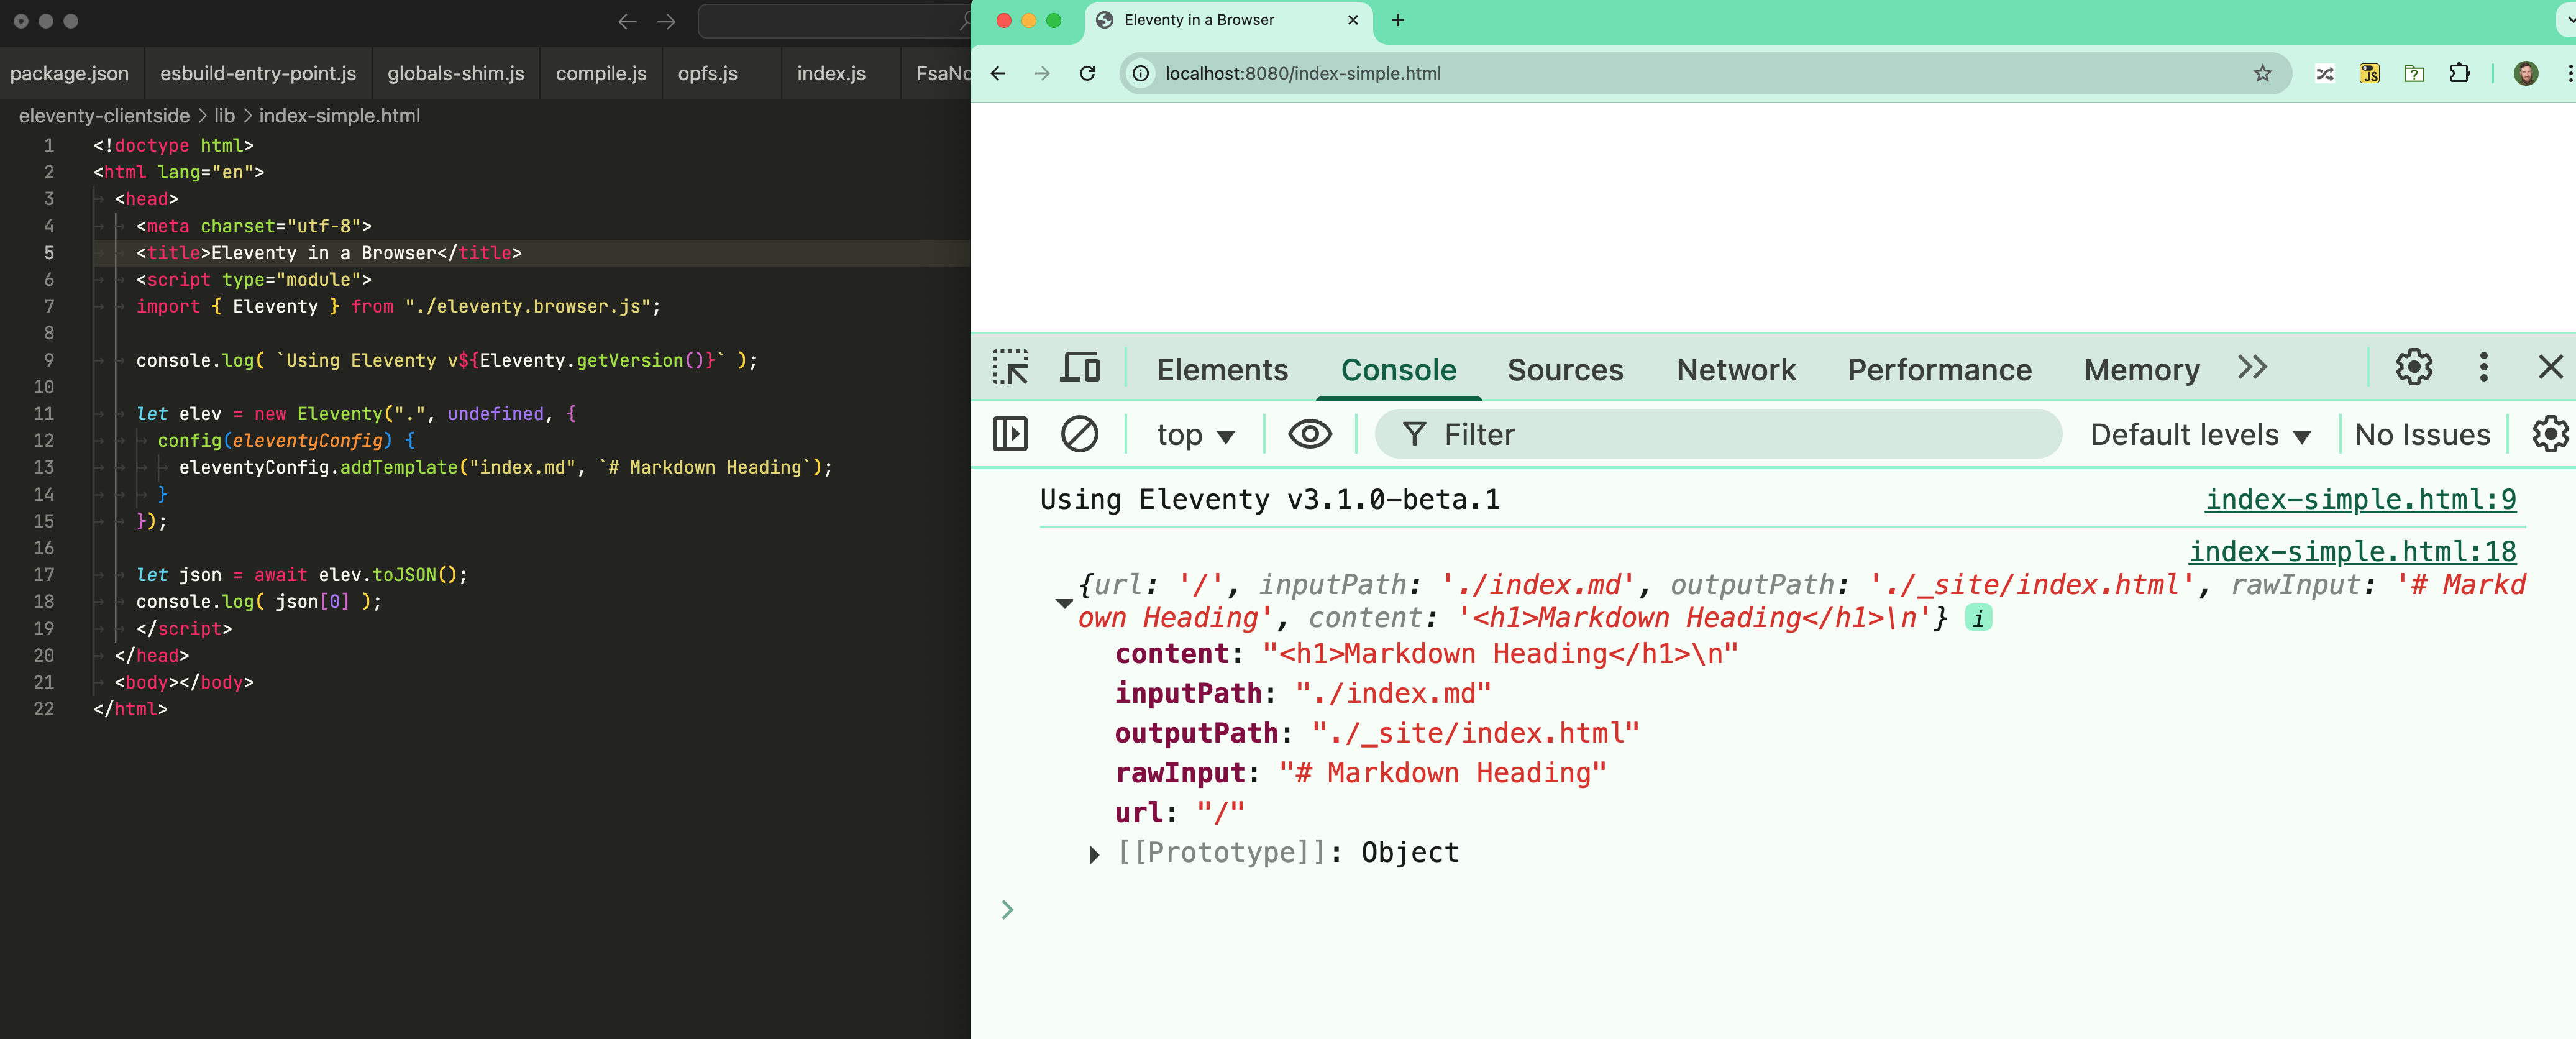Click line number 17 in the editor

click(x=44, y=574)
